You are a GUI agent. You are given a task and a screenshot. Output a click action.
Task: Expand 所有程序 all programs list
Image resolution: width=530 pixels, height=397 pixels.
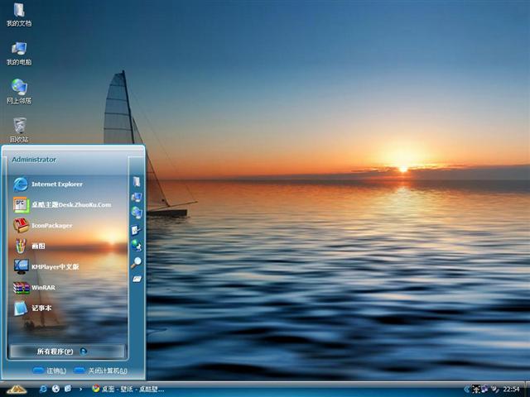point(66,351)
